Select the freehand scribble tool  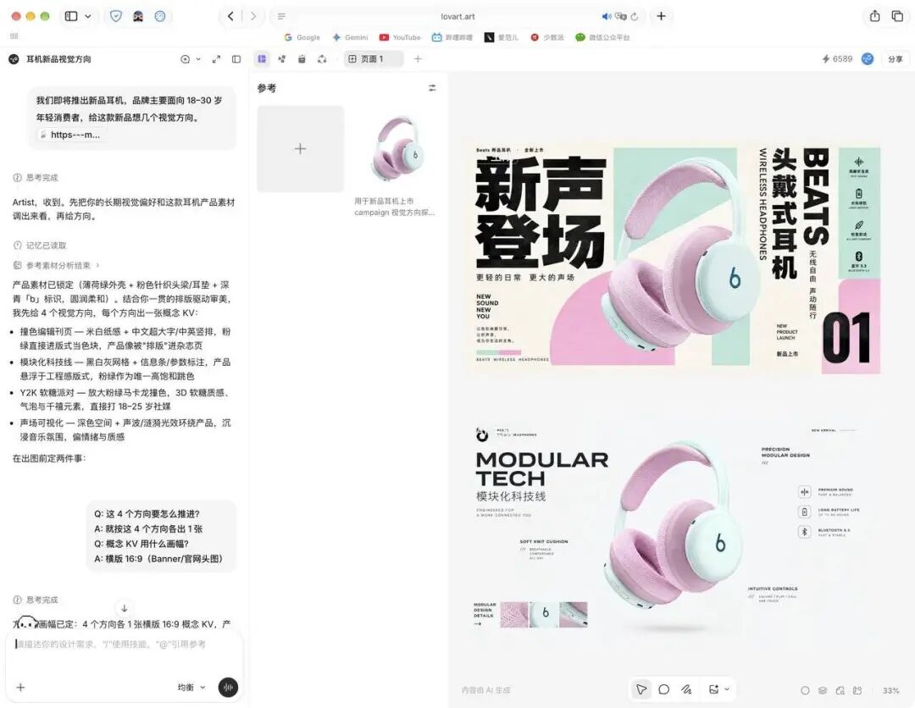[686, 689]
